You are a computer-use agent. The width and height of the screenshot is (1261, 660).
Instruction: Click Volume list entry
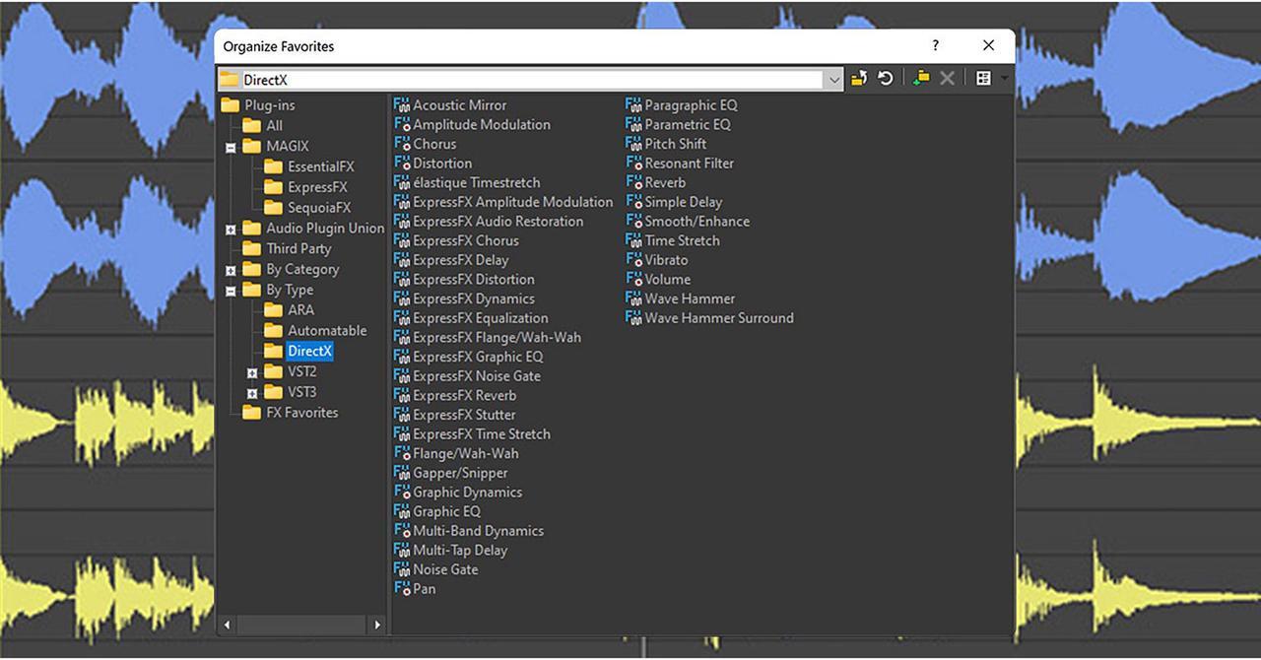(x=658, y=280)
